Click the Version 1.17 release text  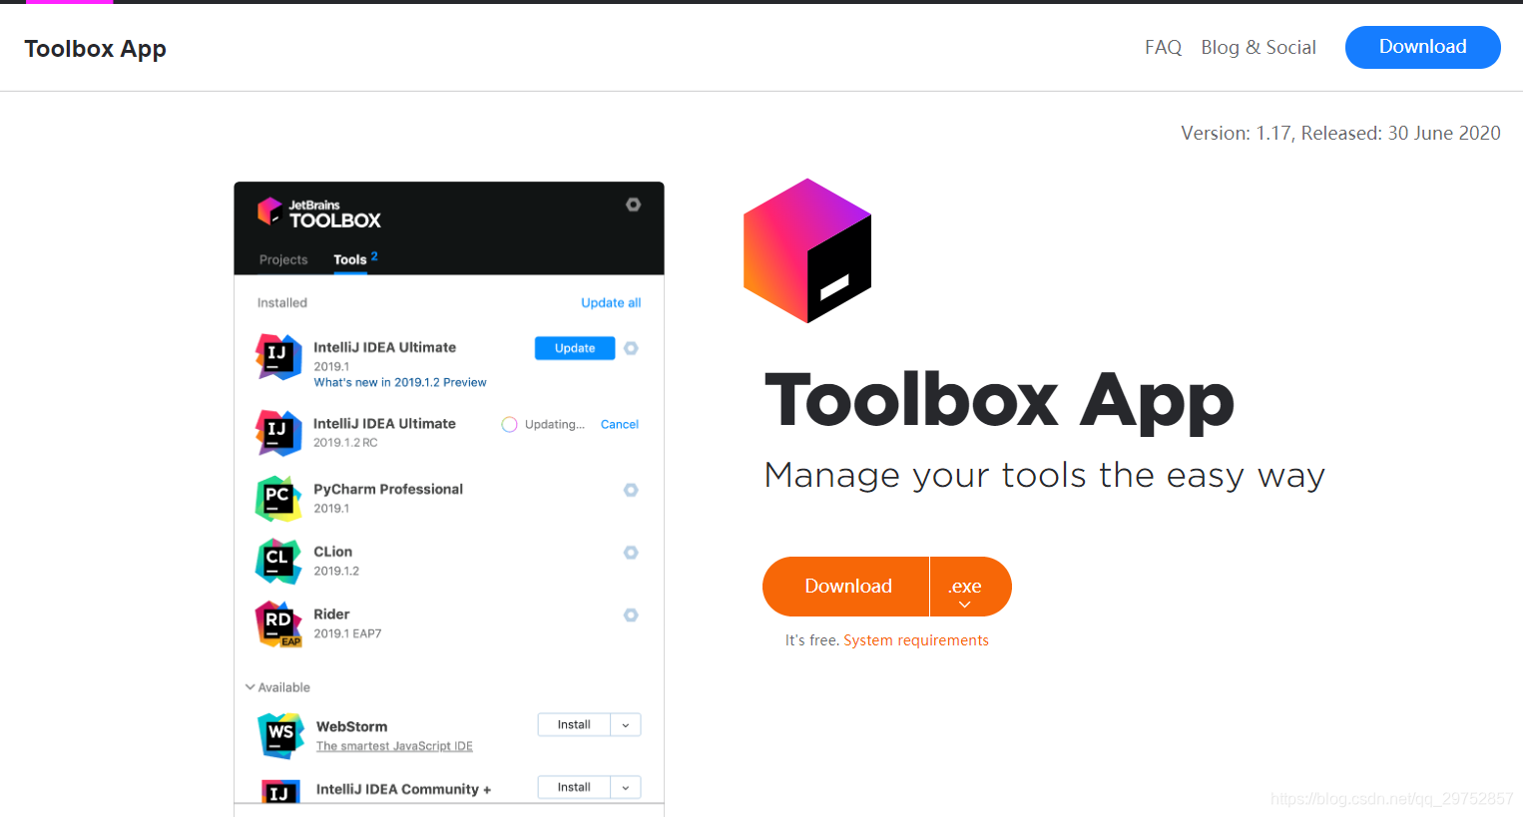pos(1340,133)
